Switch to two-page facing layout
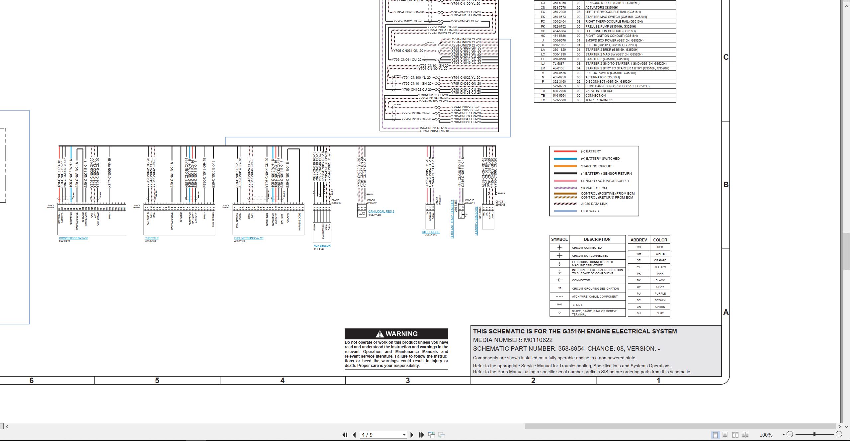Viewport: 850px width, 441px height. pyautogui.click(x=735, y=435)
